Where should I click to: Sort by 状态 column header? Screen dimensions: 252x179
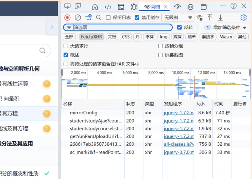[x=134, y=104]
